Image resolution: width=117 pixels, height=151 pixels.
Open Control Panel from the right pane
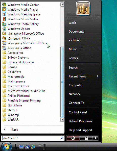pyautogui.click(x=78, y=112)
